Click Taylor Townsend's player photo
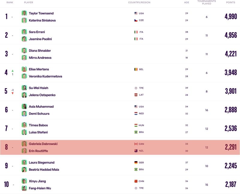 pos(24,13)
